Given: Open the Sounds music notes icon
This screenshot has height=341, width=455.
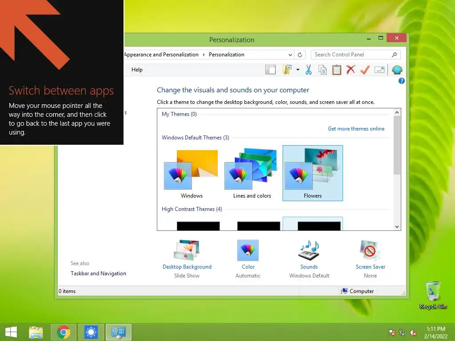Looking at the screenshot, I should 309,250.
